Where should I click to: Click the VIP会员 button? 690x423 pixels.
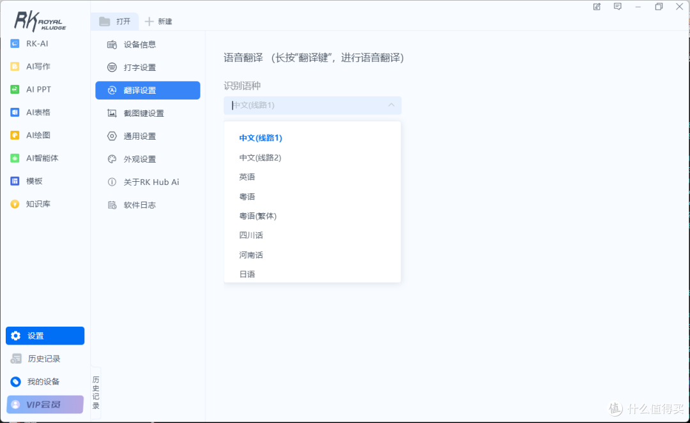pos(45,404)
